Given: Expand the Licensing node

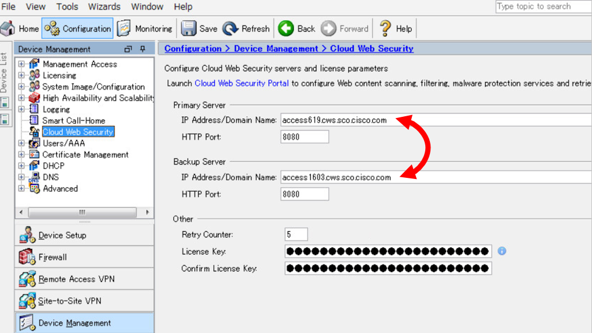Looking at the screenshot, I should point(21,75).
